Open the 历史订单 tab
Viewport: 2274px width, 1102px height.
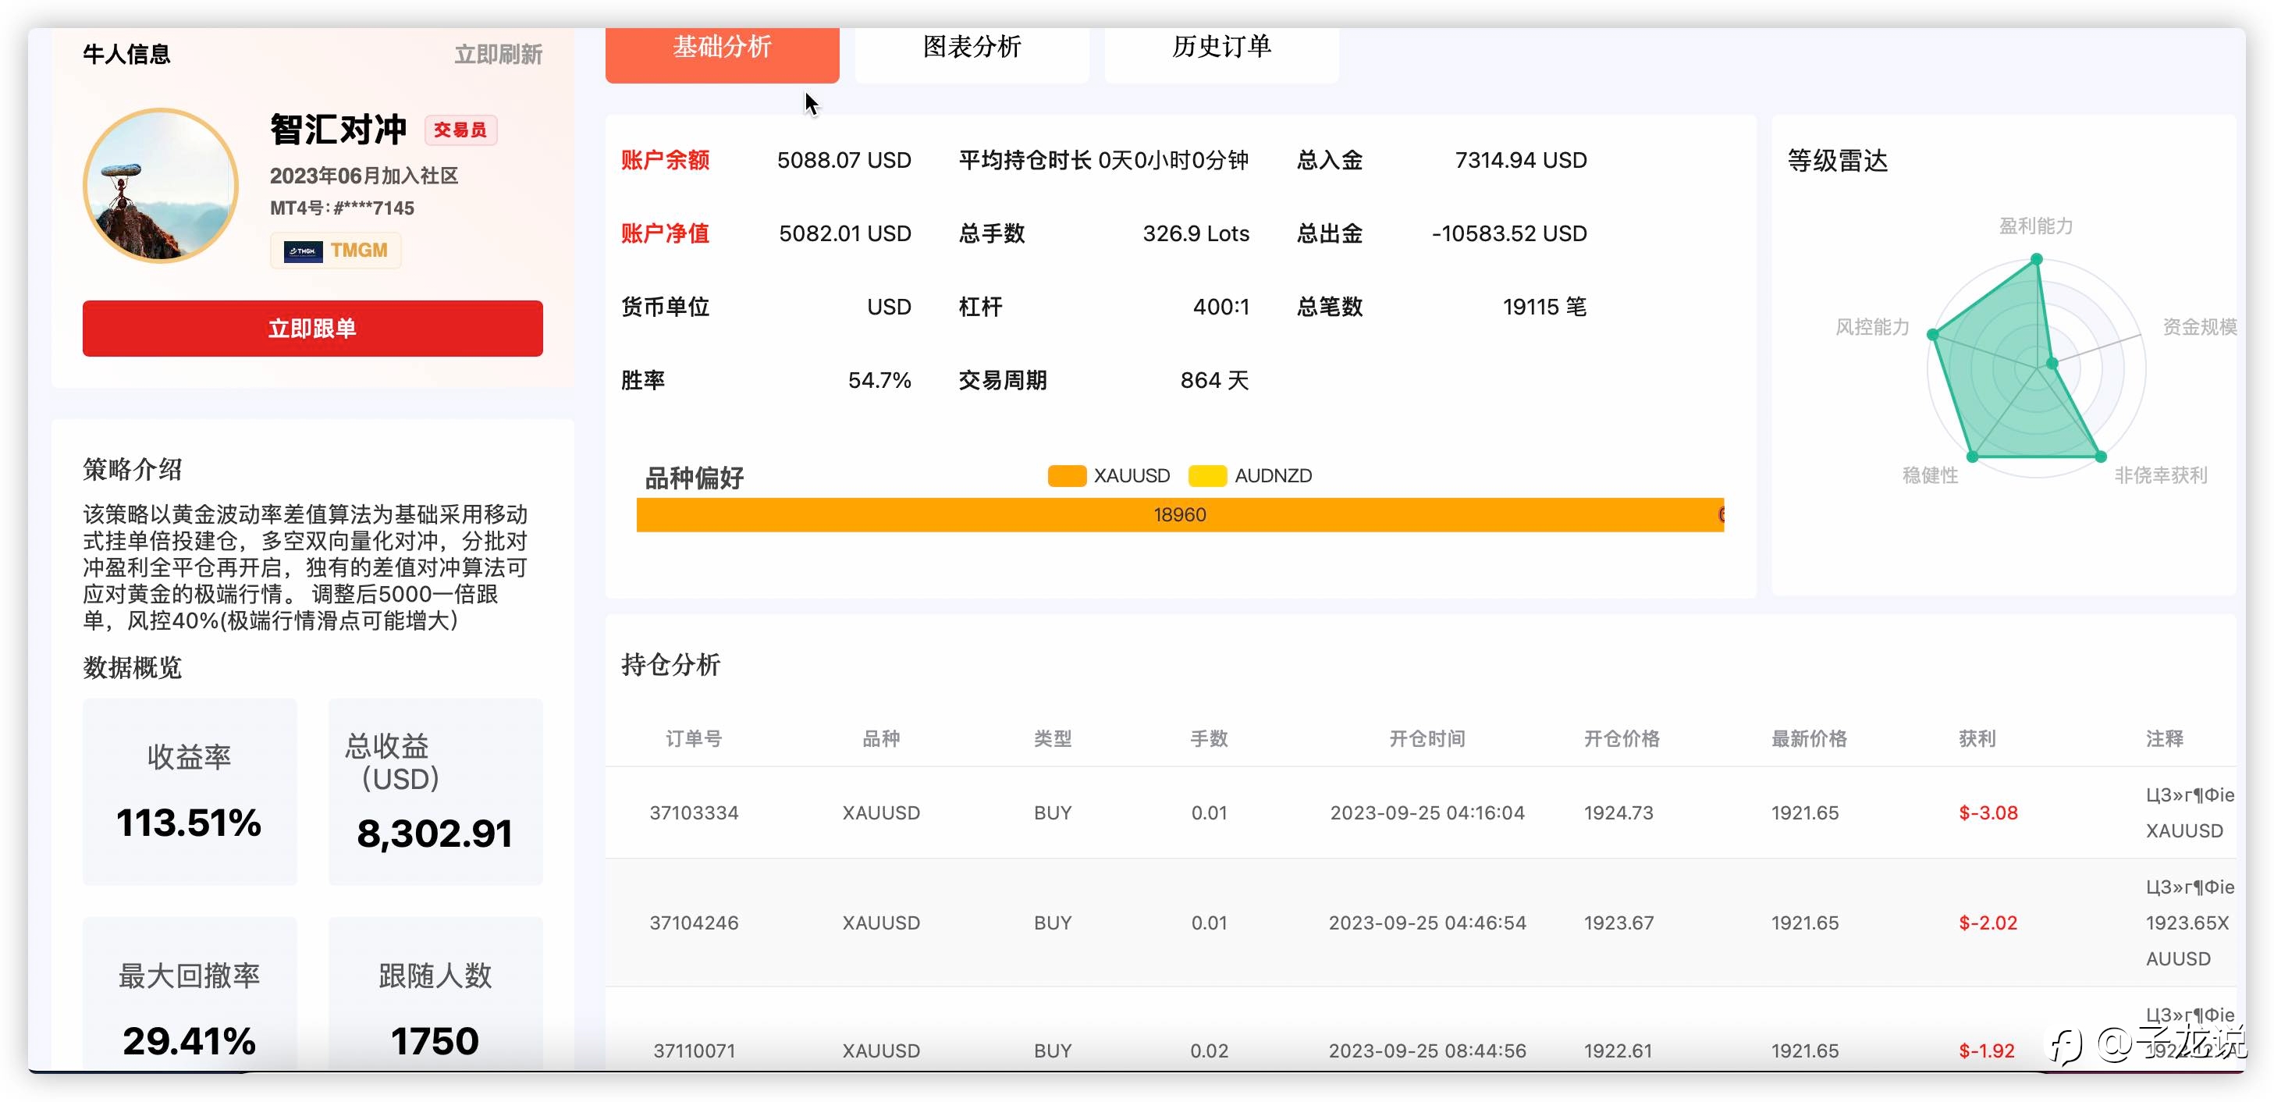(1222, 48)
